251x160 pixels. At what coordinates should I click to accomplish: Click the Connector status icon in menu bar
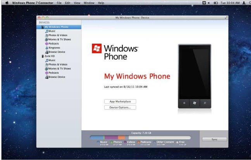pyautogui.click(x=204, y=3)
